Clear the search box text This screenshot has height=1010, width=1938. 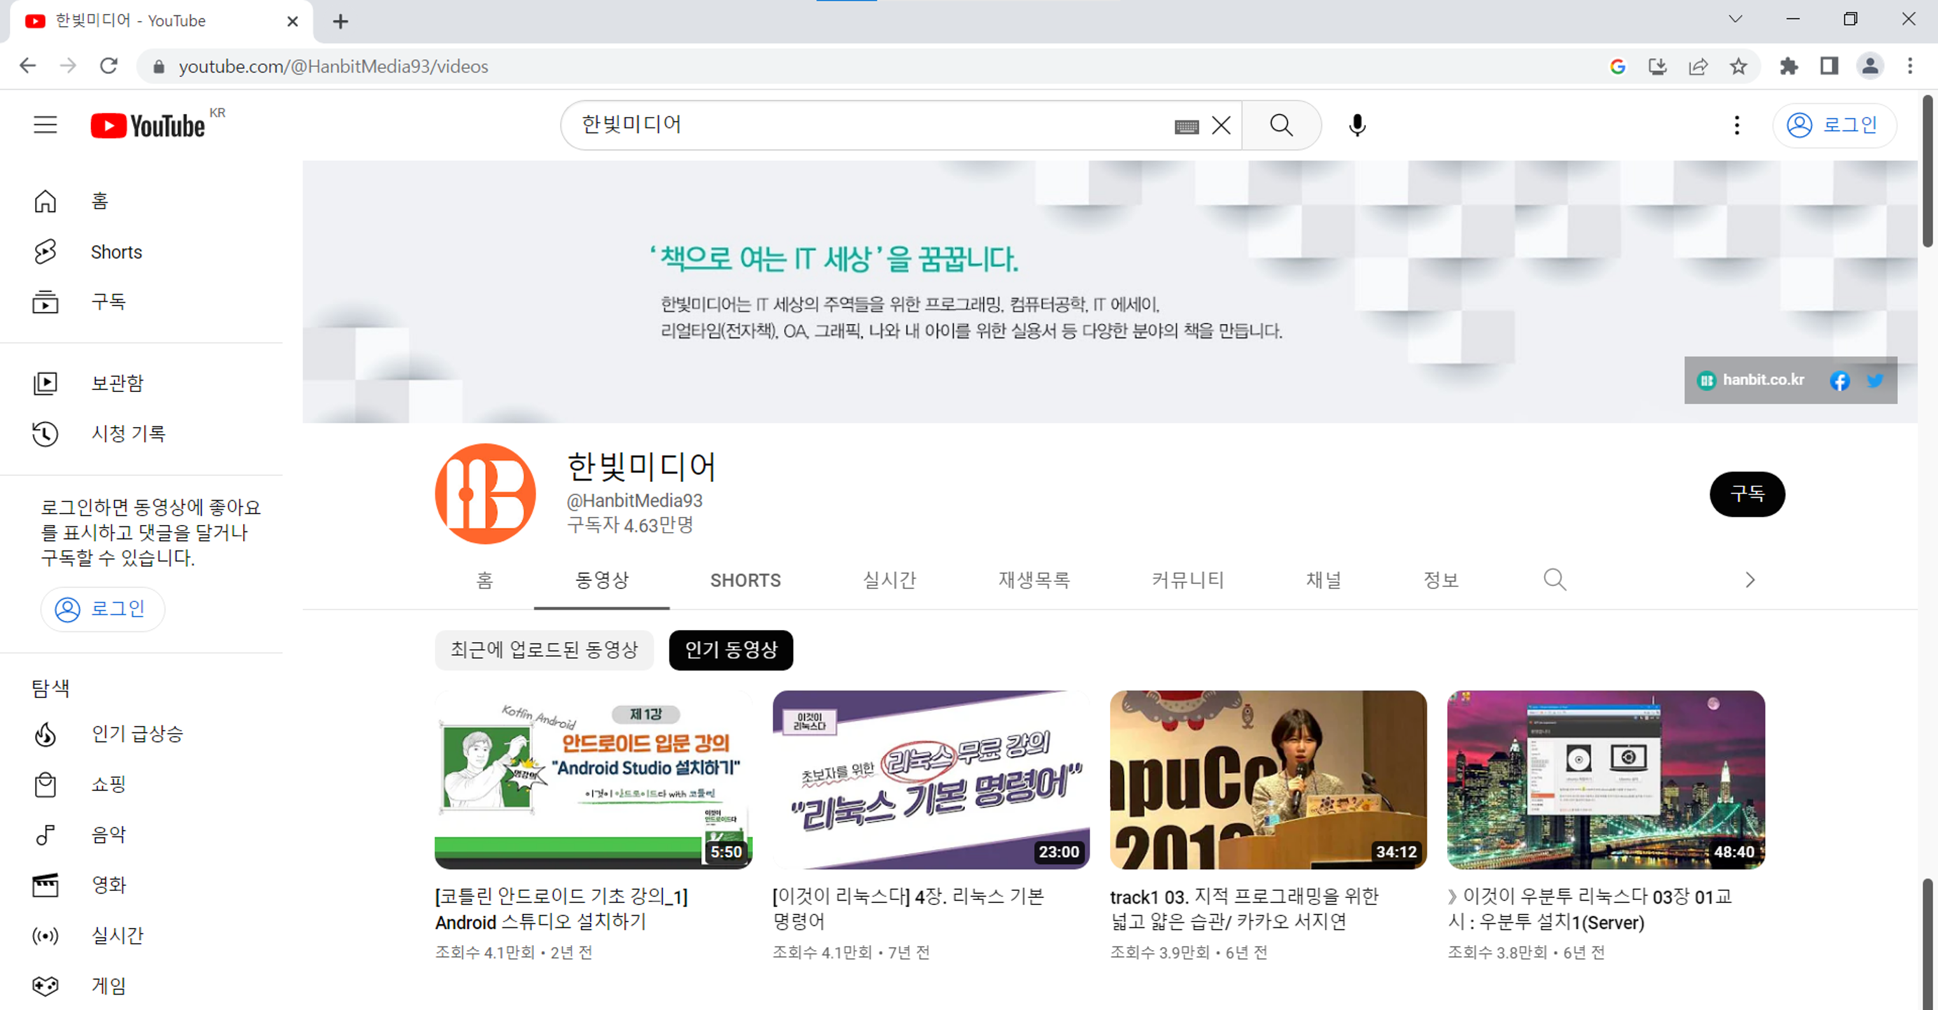[1222, 125]
